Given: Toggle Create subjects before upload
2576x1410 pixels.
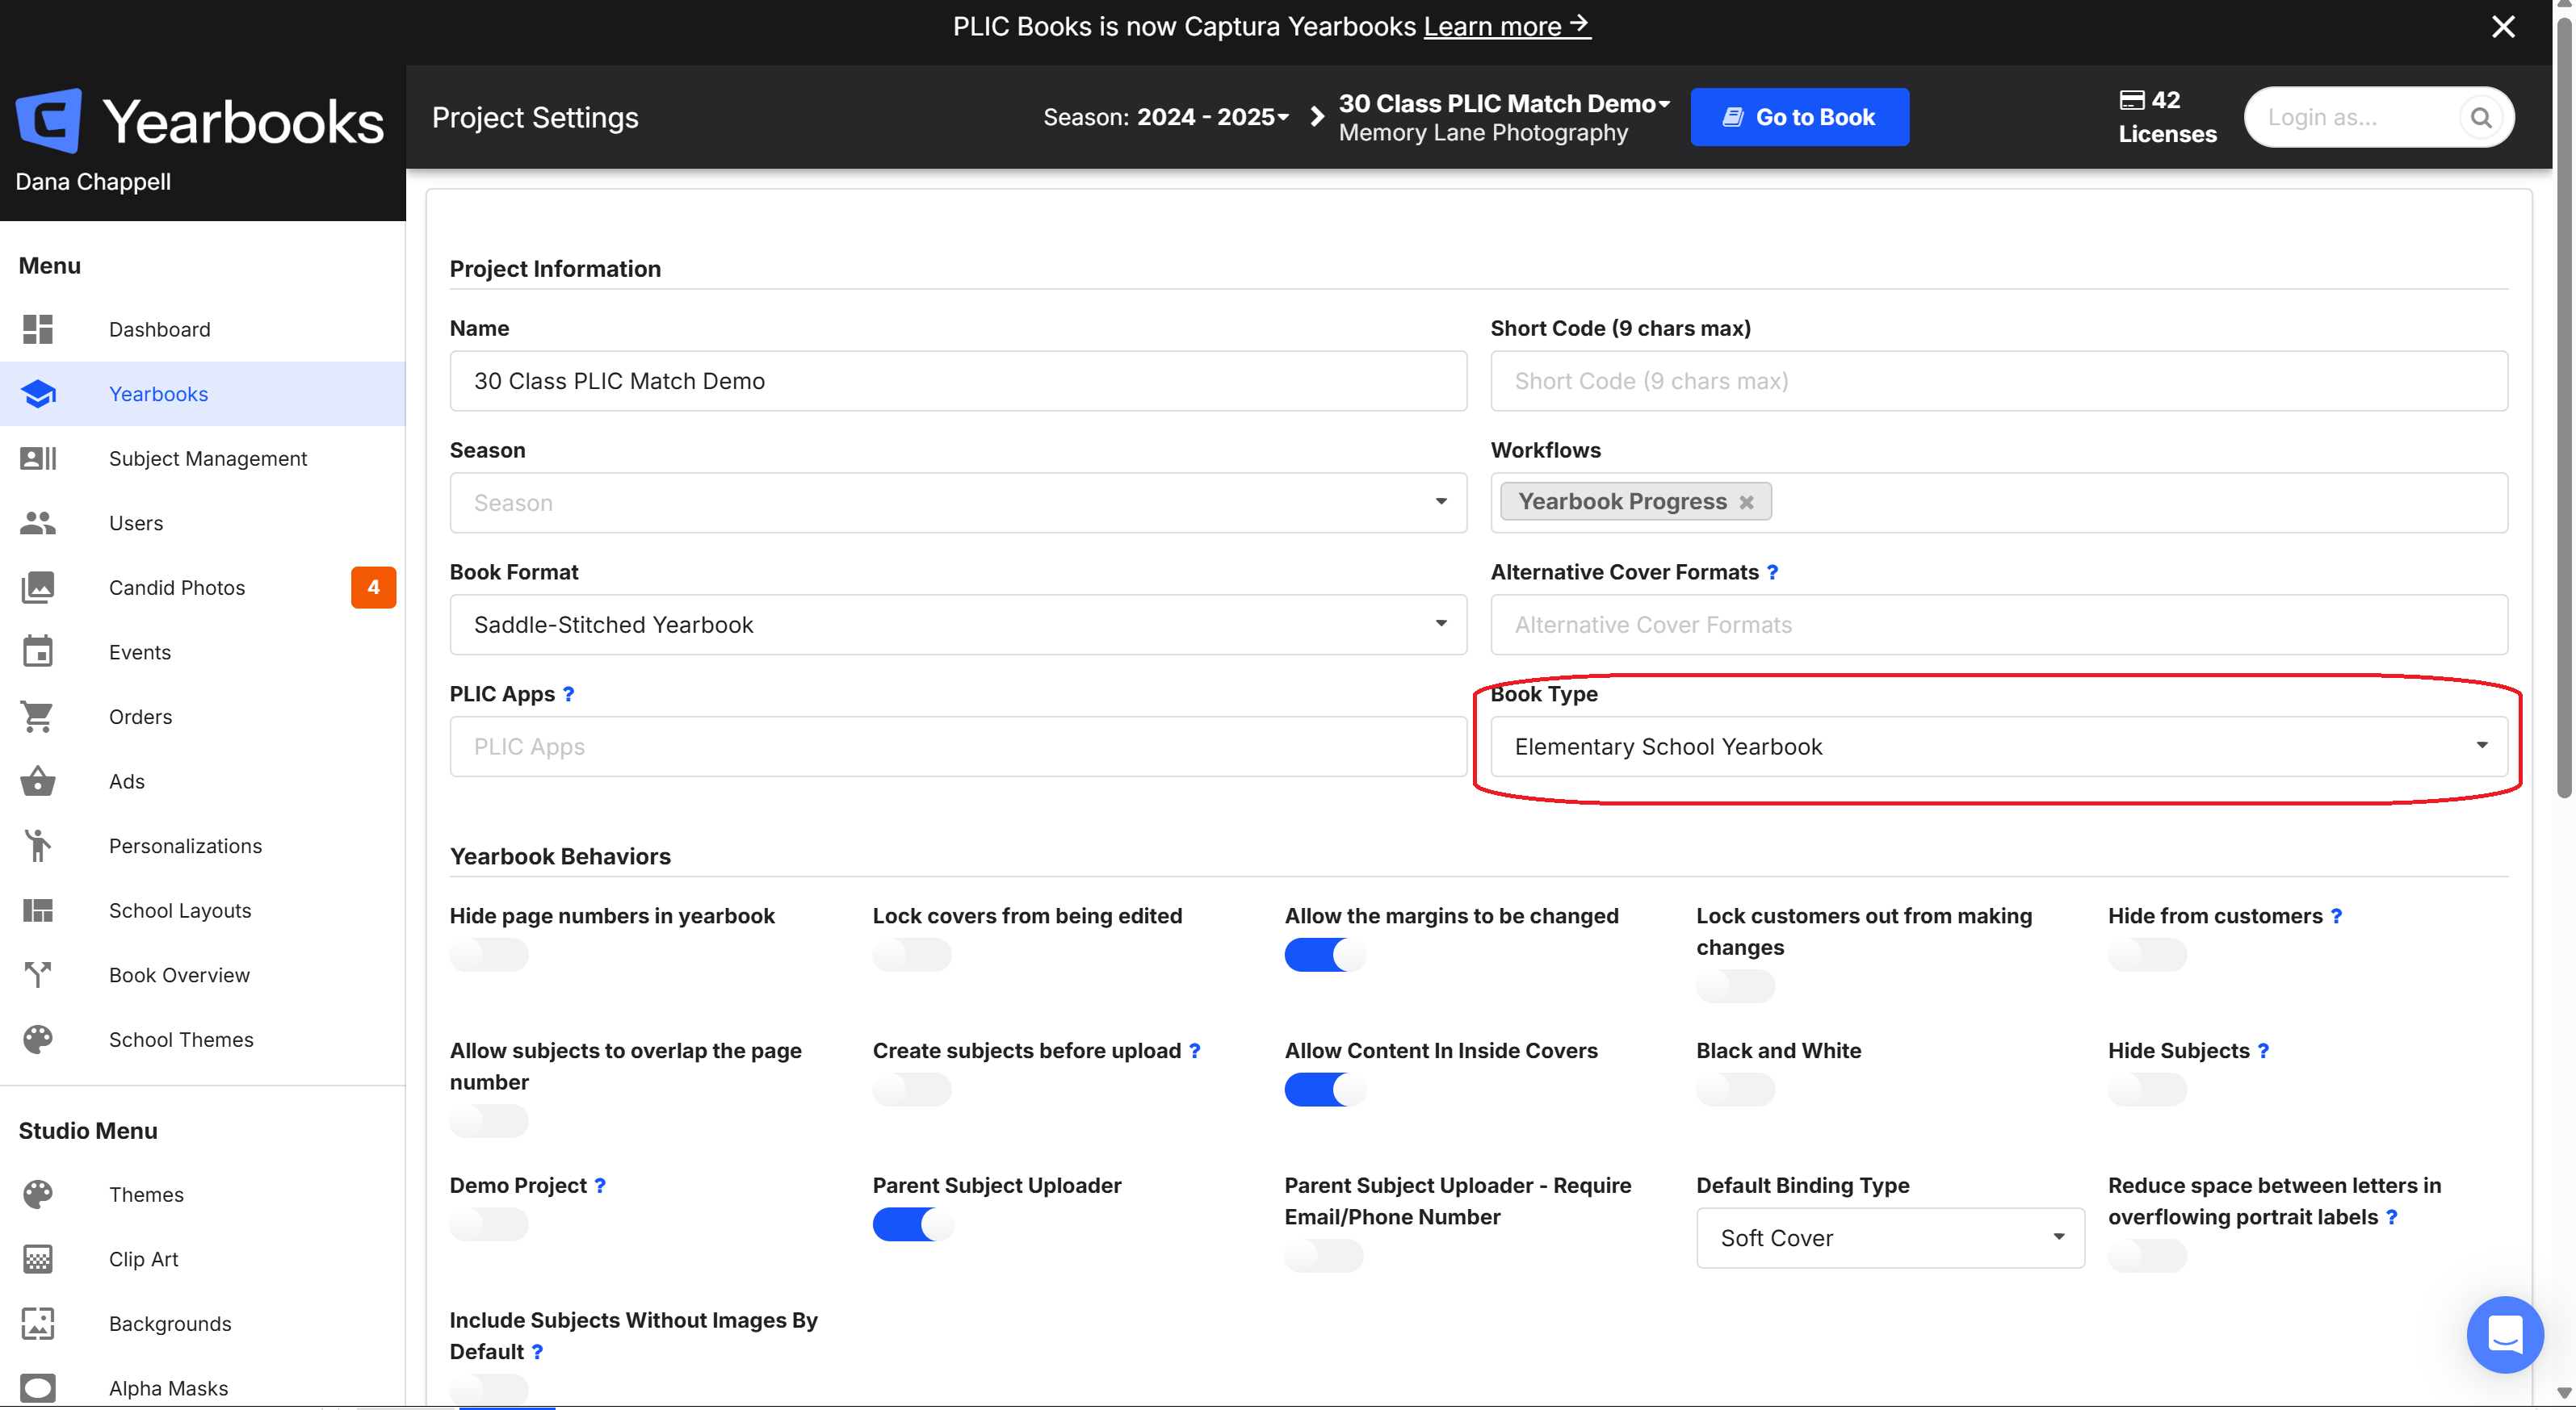Looking at the screenshot, I should coord(912,1090).
